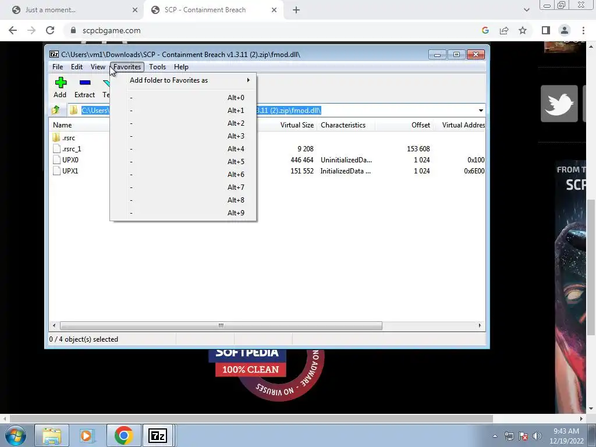Switch to the Just a moment tab
596x447 pixels.
click(72, 10)
